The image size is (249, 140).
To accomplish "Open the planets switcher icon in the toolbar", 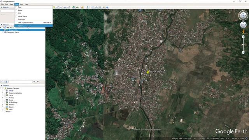I will 82,7.
